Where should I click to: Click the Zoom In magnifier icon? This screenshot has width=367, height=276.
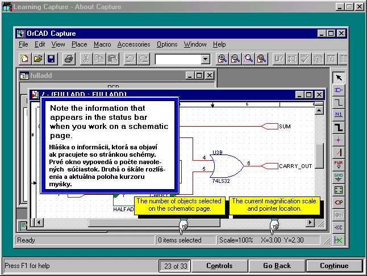[x=223, y=58]
